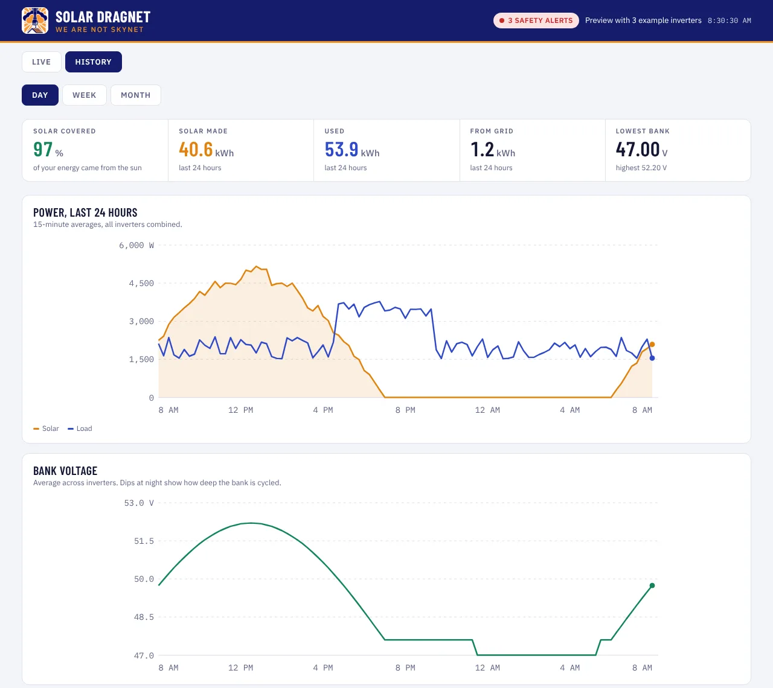Click the "highest 52.20 V" text
The image size is (773, 688).
pos(641,168)
